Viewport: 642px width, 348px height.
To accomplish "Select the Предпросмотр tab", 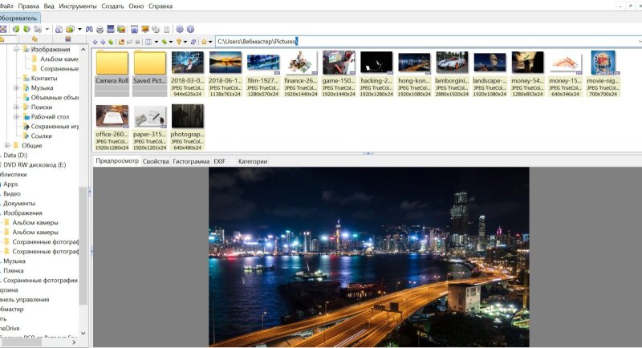I will pos(117,161).
